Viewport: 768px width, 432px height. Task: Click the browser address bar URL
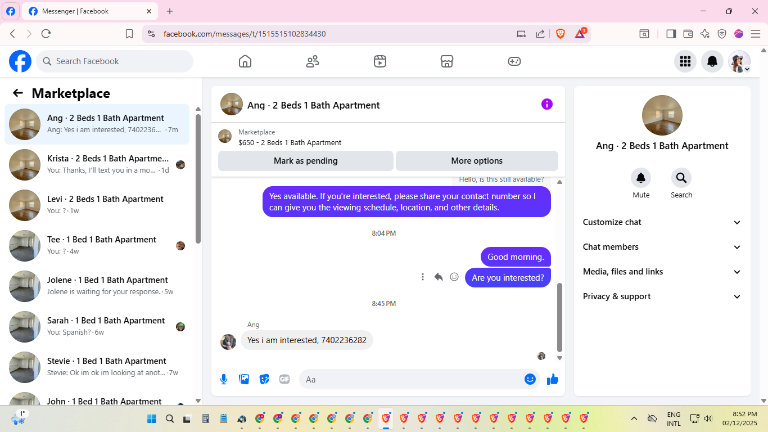click(x=245, y=34)
